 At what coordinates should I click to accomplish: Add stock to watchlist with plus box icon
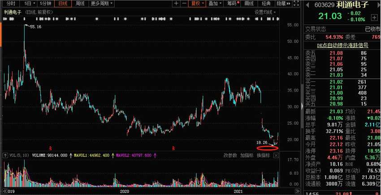(374, 17)
